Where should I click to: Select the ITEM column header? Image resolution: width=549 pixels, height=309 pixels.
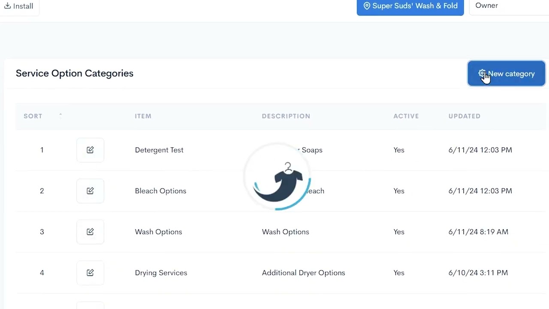[x=143, y=116]
